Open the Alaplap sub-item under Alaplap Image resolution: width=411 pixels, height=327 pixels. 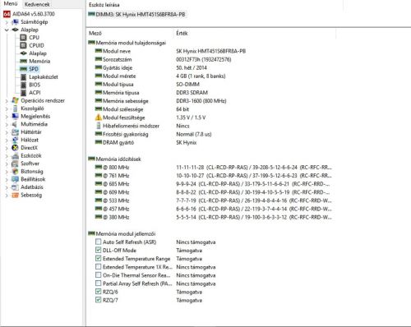pyautogui.click(x=38, y=53)
